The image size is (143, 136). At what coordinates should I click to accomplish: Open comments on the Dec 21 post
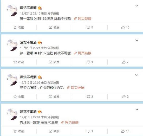coord(90,27)
